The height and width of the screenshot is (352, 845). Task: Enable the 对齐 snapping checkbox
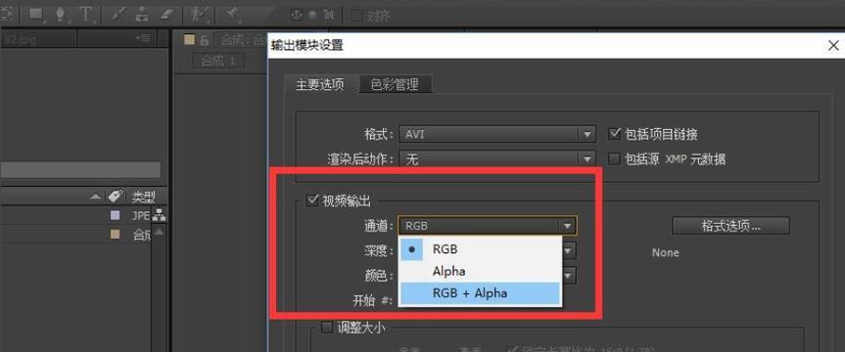(356, 17)
